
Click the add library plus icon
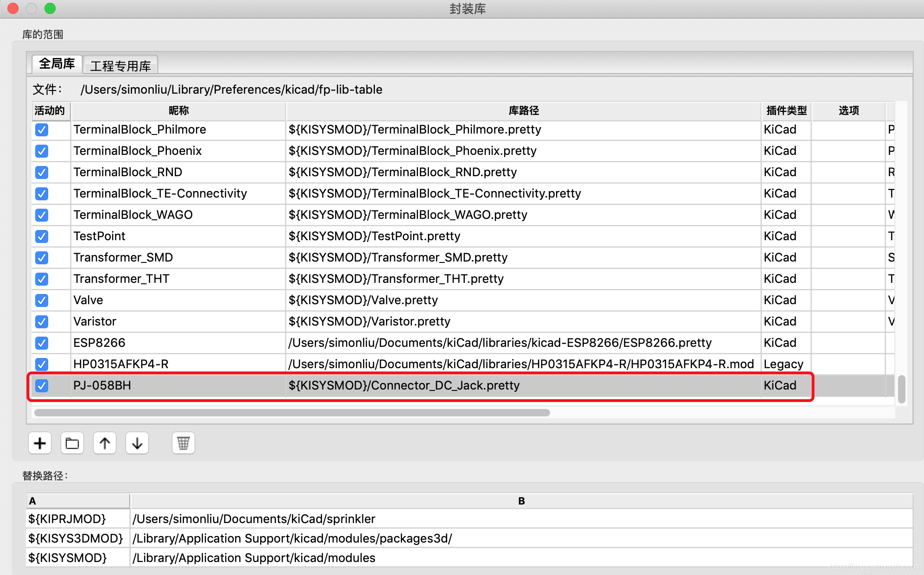point(40,443)
